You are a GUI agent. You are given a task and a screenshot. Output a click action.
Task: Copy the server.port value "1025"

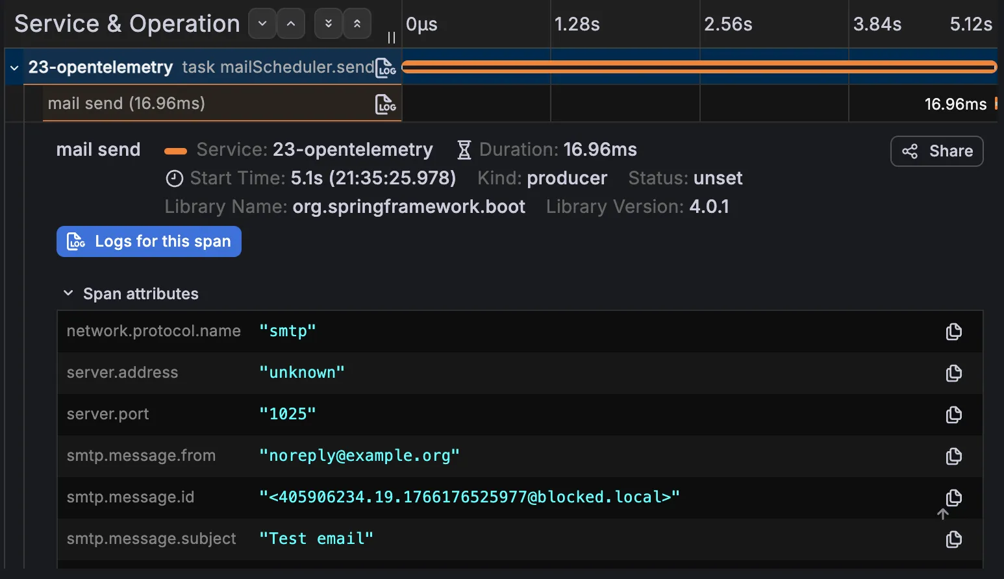[x=953, y=415]
